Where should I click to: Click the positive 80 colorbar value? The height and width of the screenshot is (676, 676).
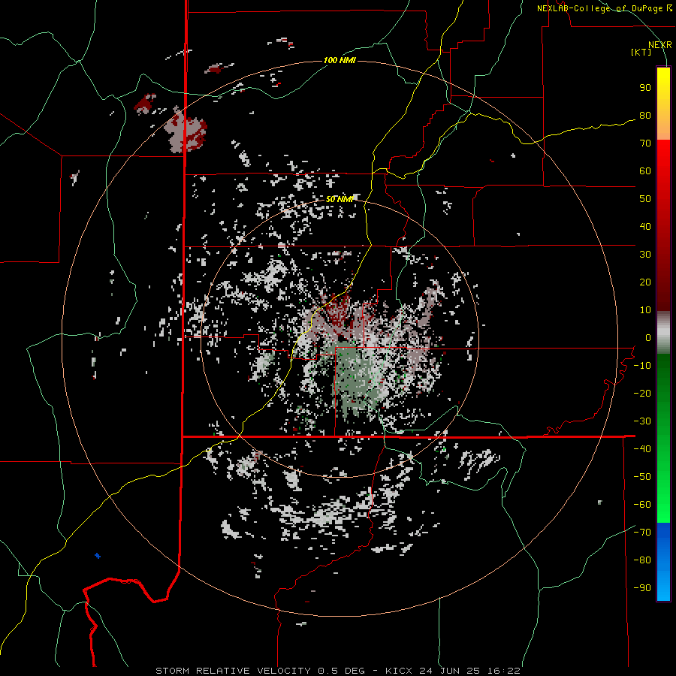click(x=645, y=115)
